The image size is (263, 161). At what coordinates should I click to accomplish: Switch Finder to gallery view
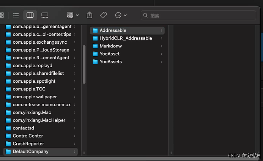point(45,15)
